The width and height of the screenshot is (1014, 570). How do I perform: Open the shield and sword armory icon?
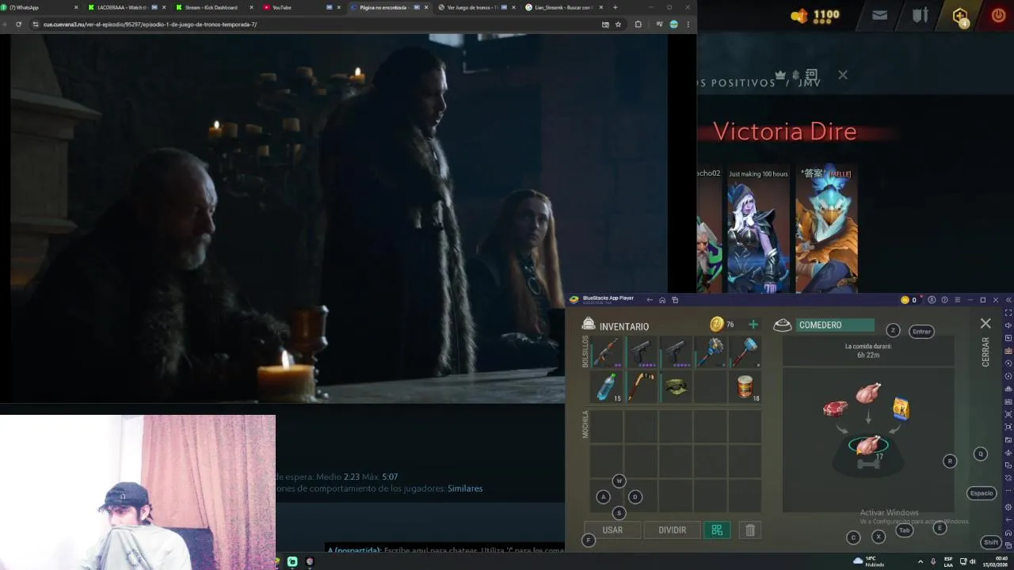click(x=920, y=15)
